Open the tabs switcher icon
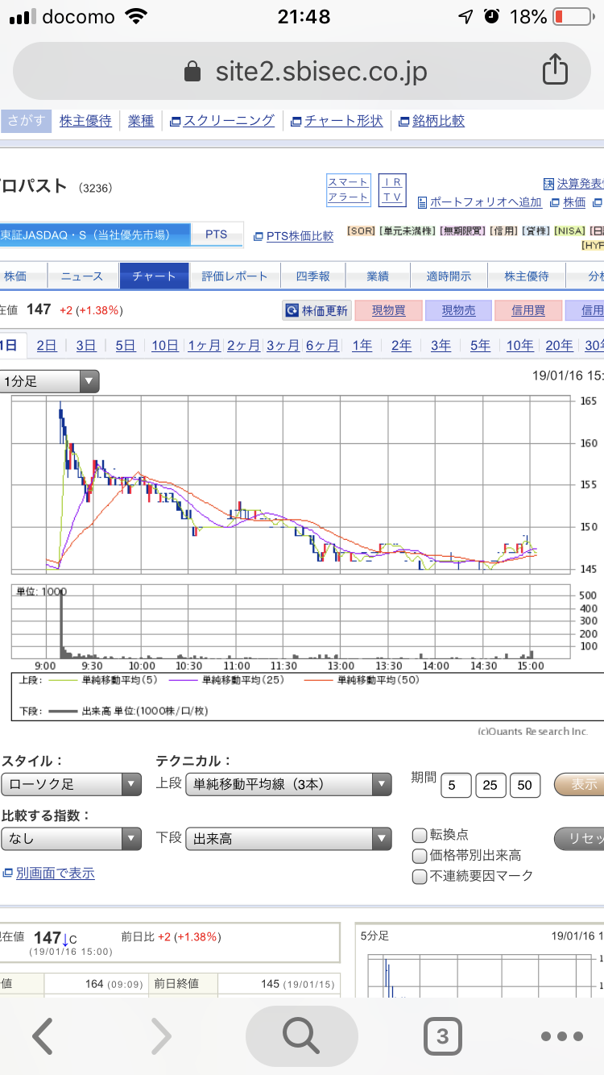Image resolution: width=604 pixels, height=1075 pixels. click(x=442, y=1036)
